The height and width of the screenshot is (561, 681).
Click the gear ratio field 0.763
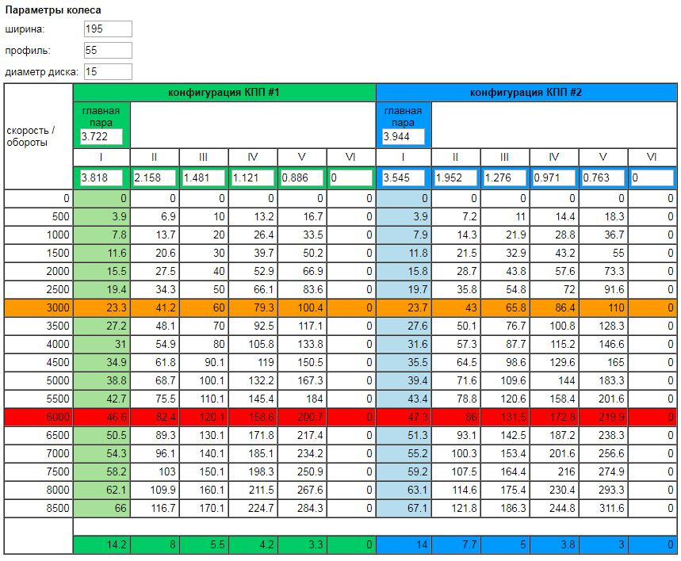[x=603, y=178]
